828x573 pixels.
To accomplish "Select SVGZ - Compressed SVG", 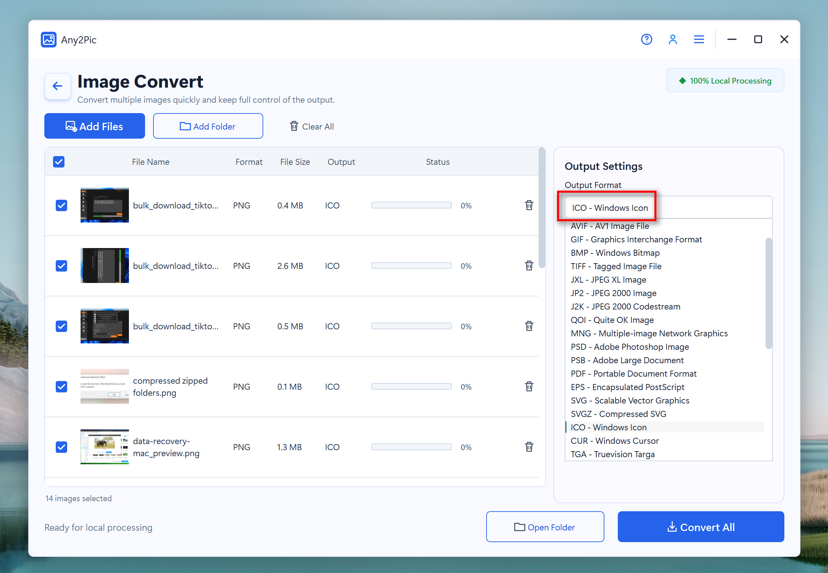I will pyautogui.click(x=664, y=414).
